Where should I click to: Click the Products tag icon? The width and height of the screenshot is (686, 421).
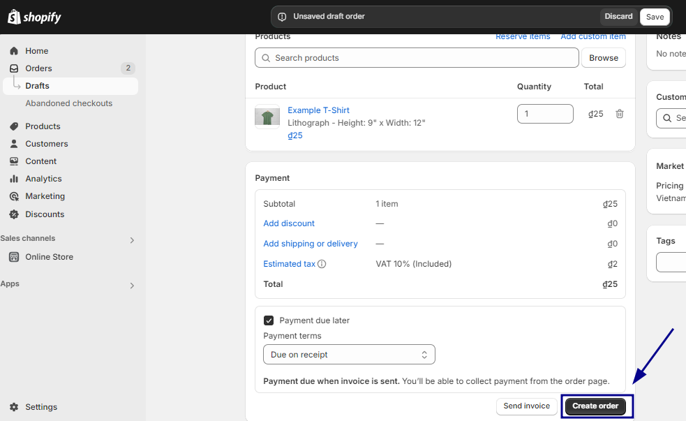(x=14, y=126)
